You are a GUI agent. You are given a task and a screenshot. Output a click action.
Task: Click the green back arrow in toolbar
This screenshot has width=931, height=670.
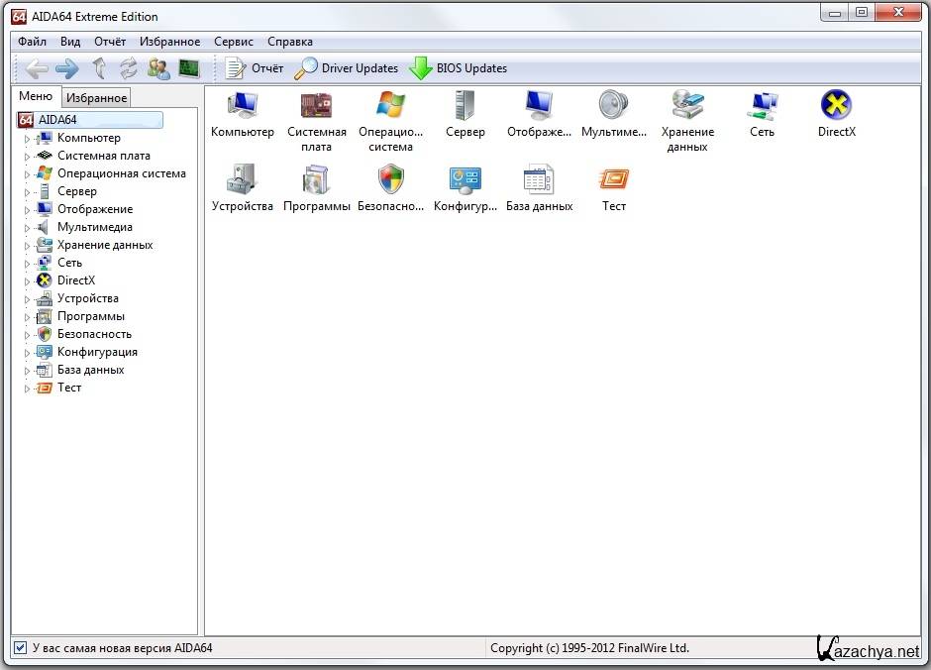point(38,68)
